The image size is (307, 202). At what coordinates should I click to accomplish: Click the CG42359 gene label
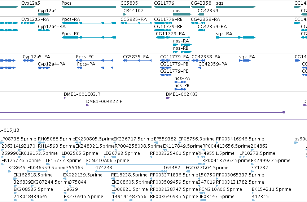(208, 10)
